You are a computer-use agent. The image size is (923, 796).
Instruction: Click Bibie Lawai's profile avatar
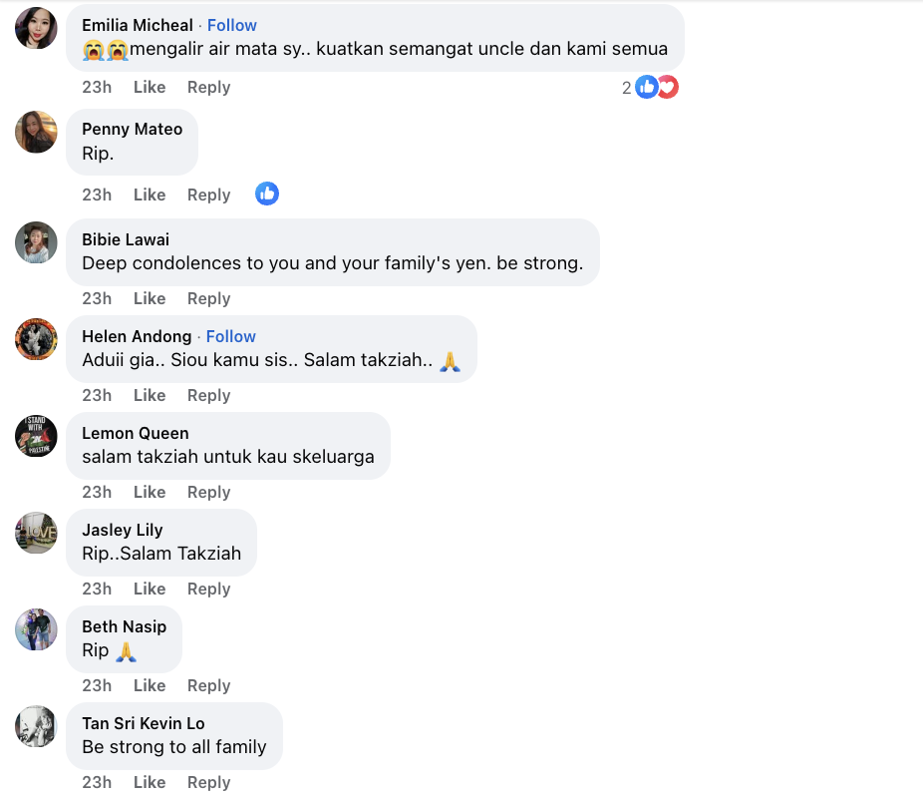(x=36, y=242)
